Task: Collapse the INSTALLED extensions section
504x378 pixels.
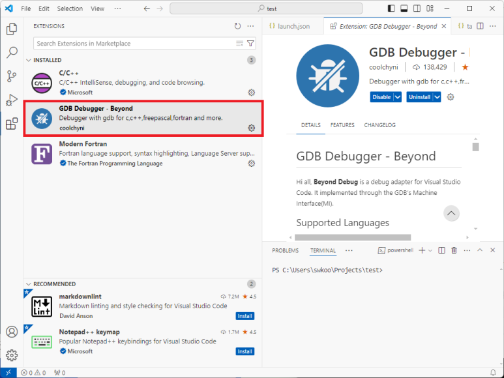Action: point(29,60)
